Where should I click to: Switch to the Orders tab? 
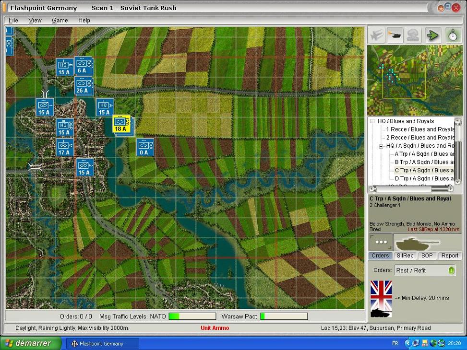(380, 256)
